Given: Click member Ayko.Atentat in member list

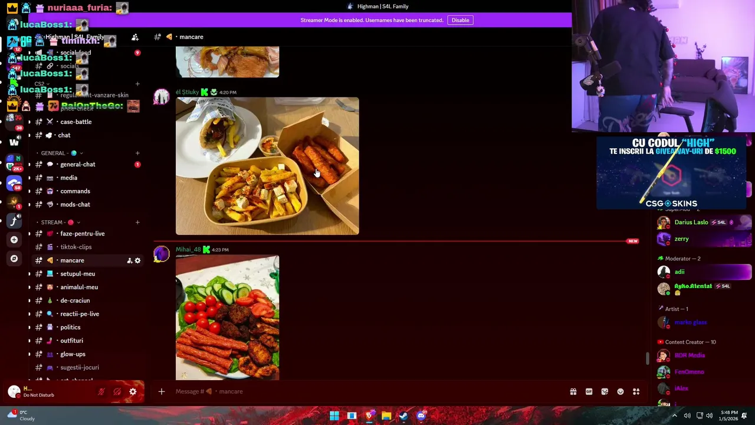Looking at the screenshot, I should click(704, 289).
